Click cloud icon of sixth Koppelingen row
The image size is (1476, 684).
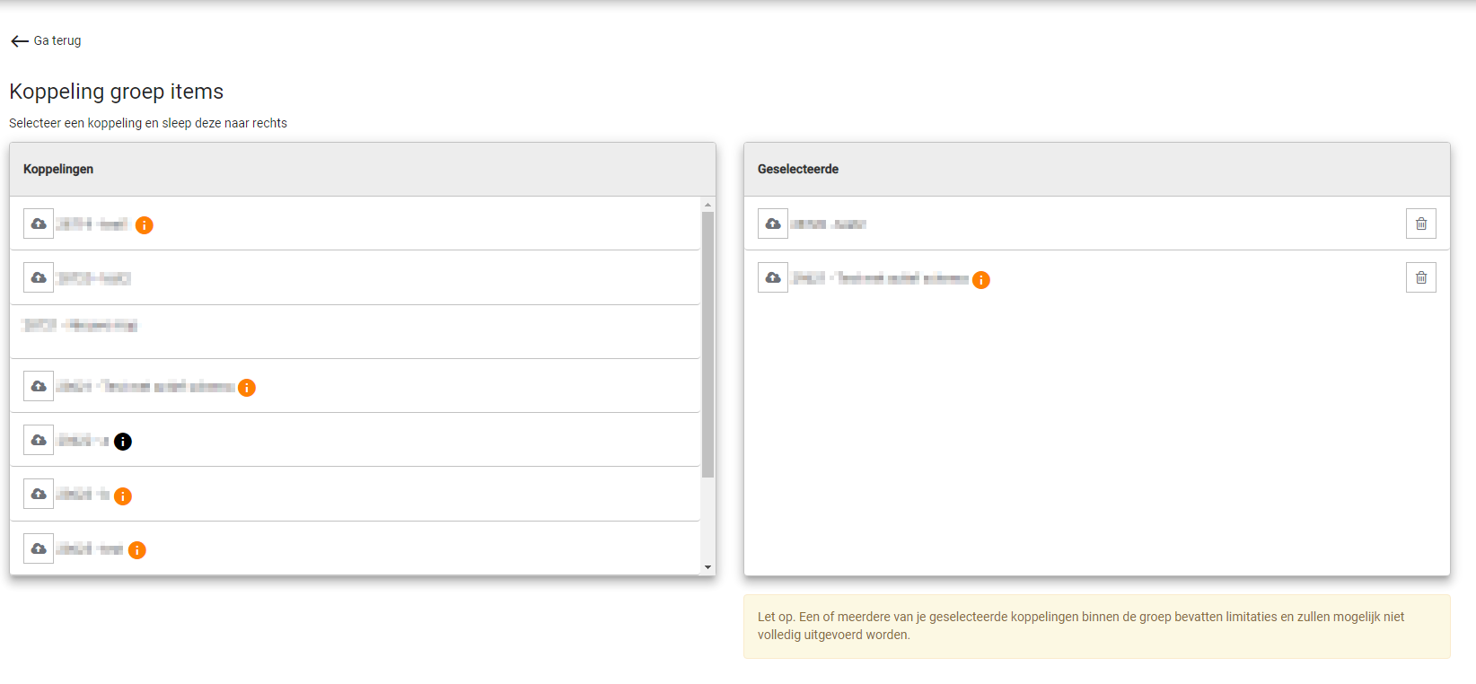(39, 494)
